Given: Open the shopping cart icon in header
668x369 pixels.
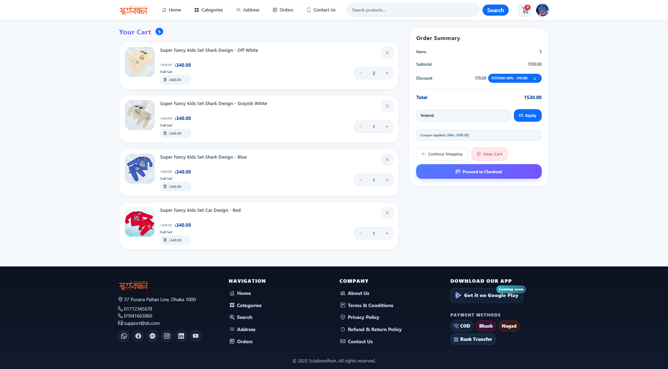Looking at the screenshot, I should click(x=525, y=10).
